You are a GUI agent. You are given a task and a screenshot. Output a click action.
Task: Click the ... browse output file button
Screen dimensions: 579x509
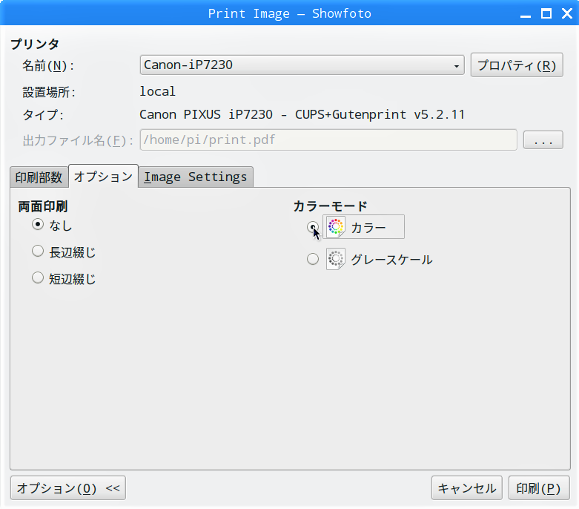(x=543, y=140)
